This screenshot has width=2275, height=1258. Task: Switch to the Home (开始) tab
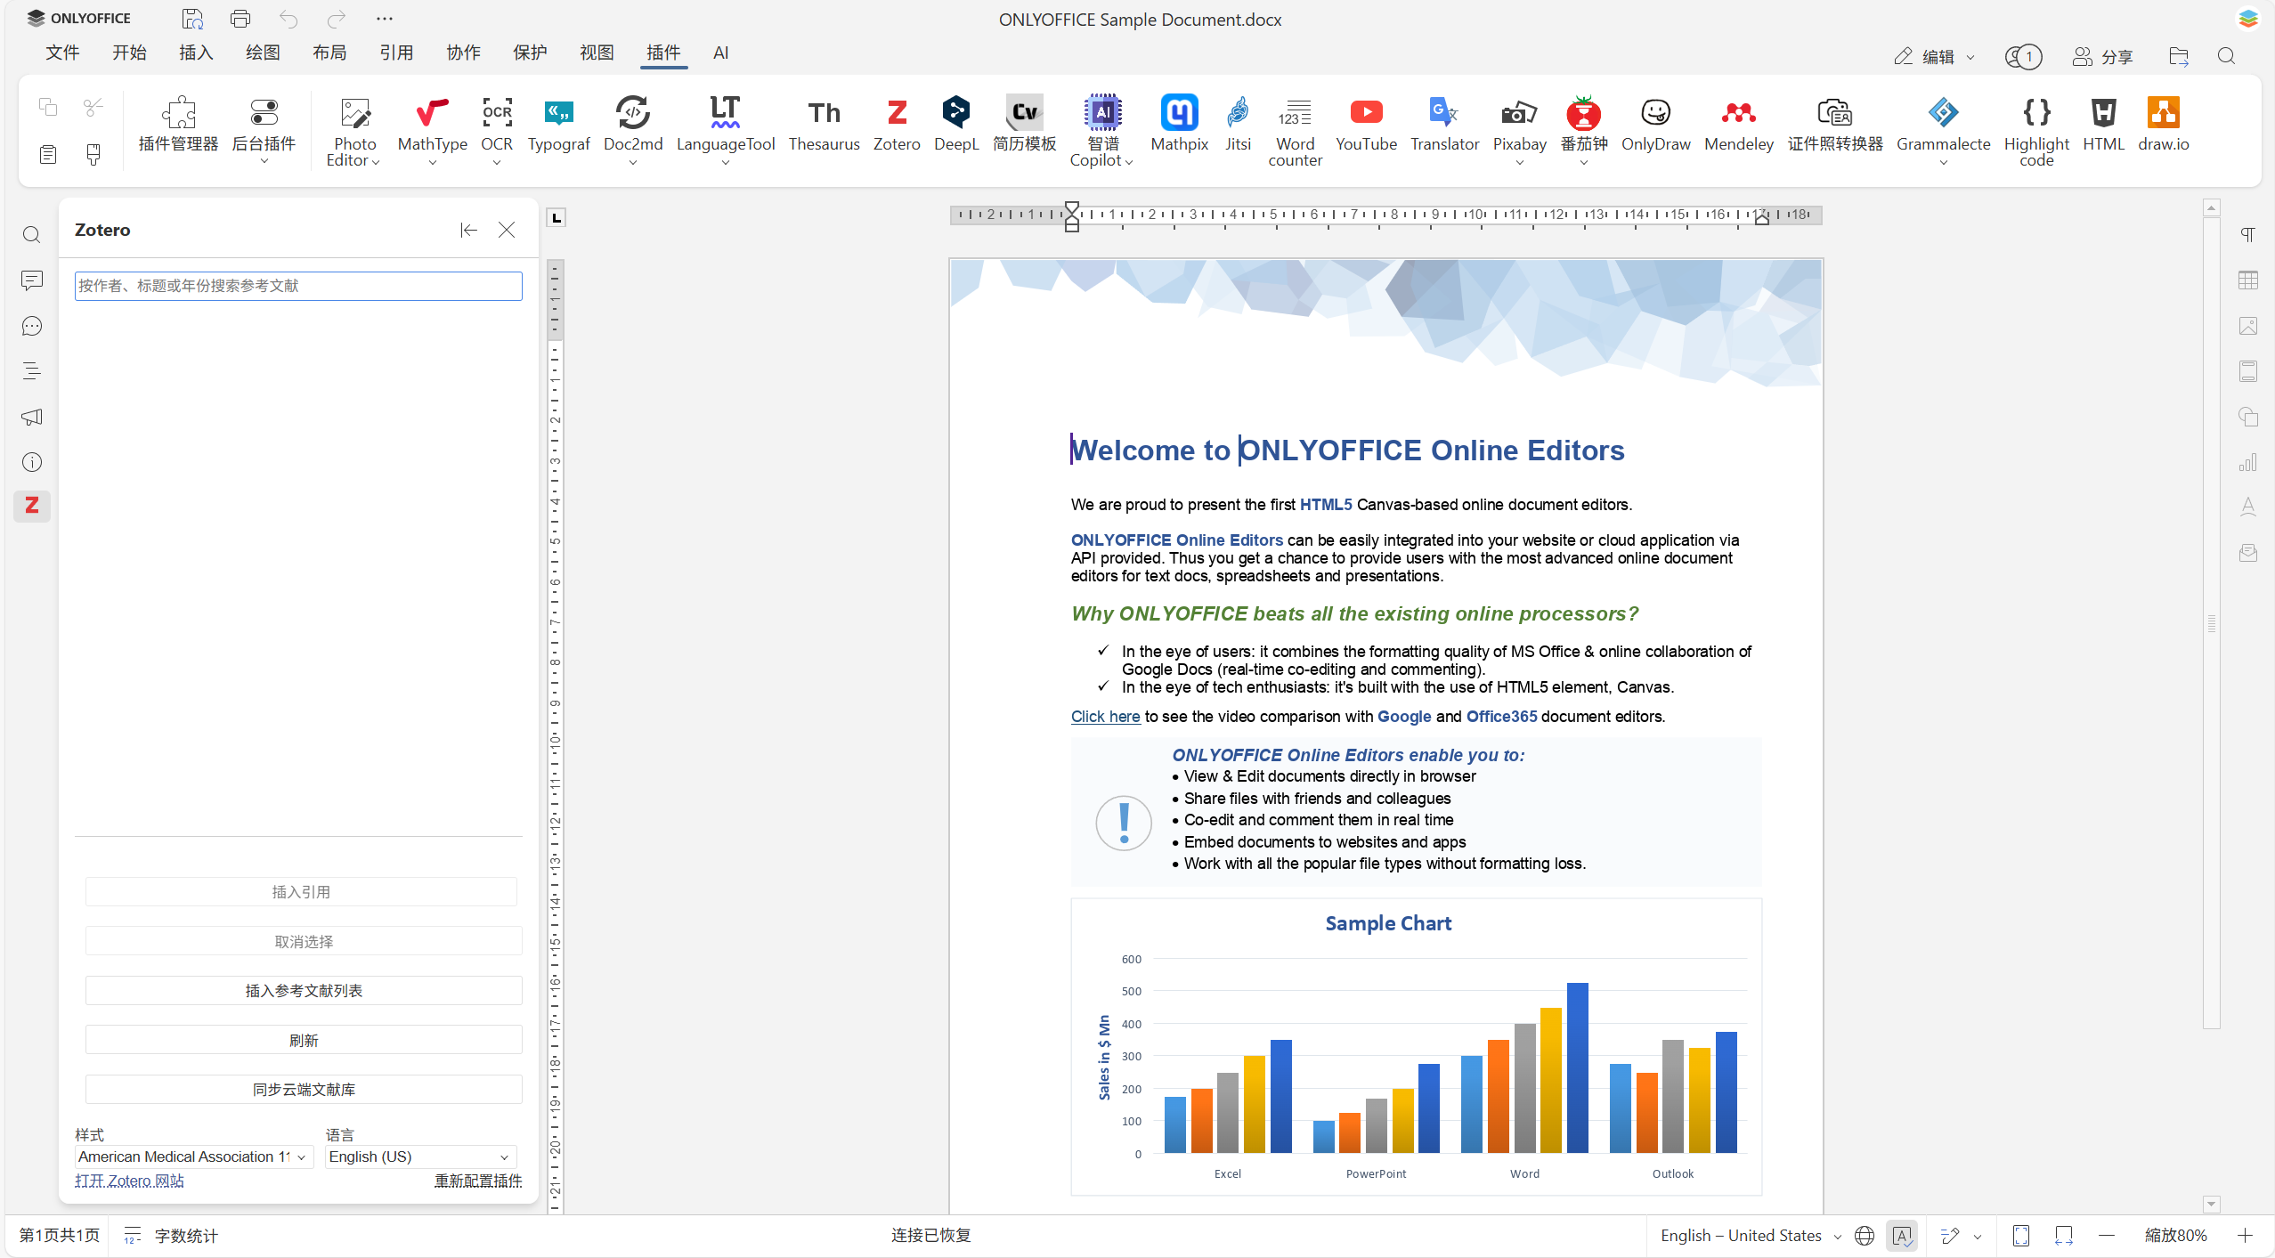[129, 53]
